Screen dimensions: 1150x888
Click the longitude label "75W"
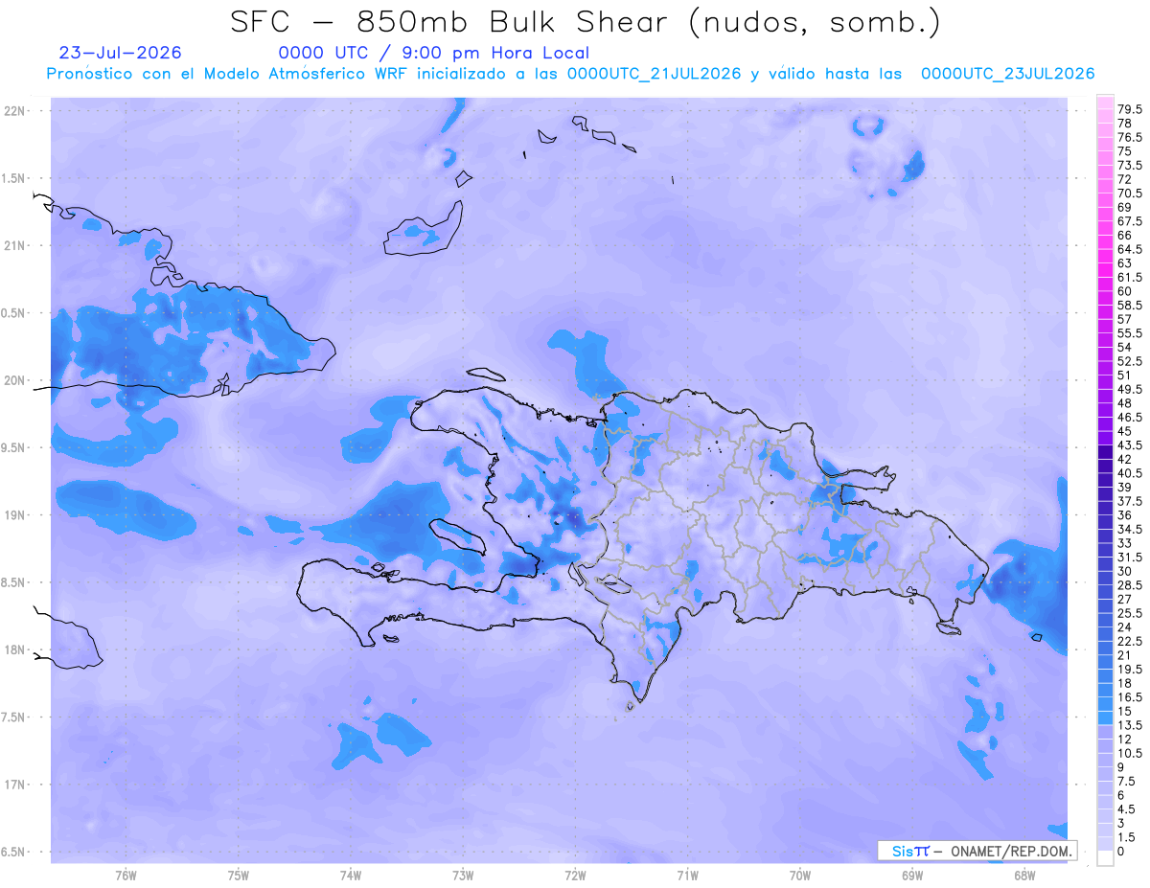coord(238,876)
